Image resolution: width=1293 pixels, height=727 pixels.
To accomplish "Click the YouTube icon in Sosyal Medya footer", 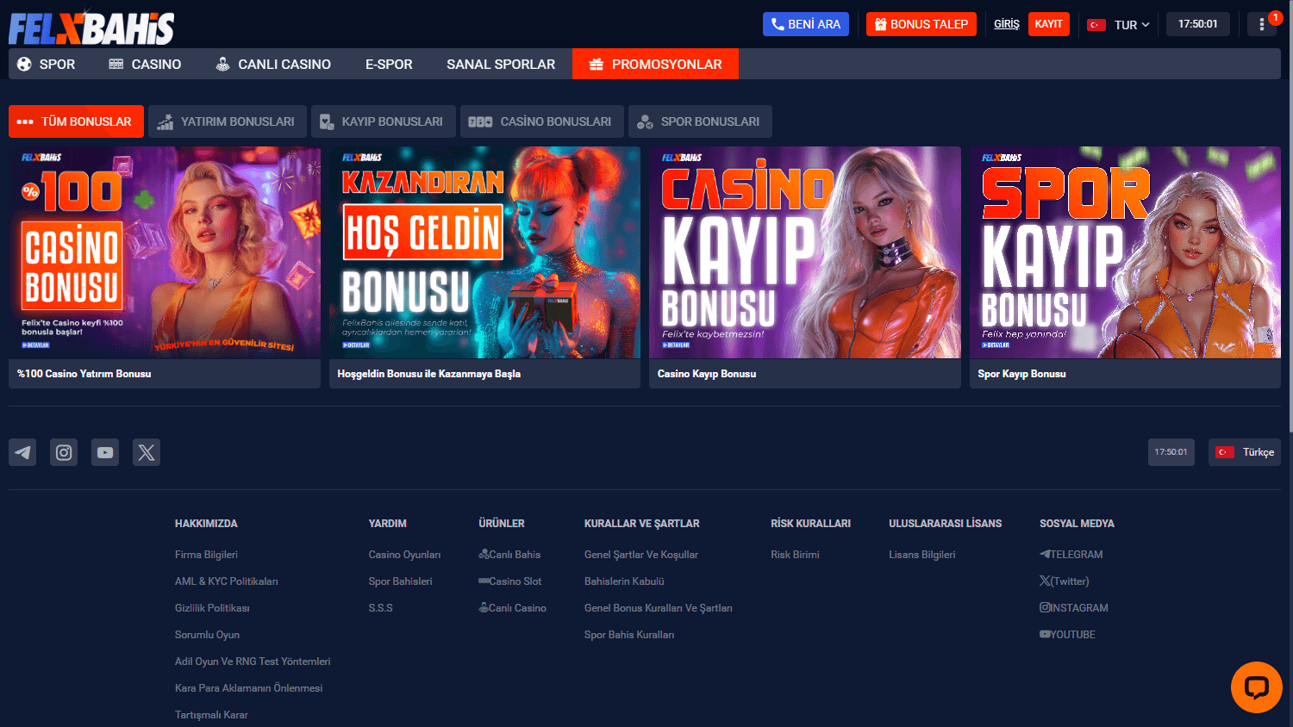I will click(1045, 635).
